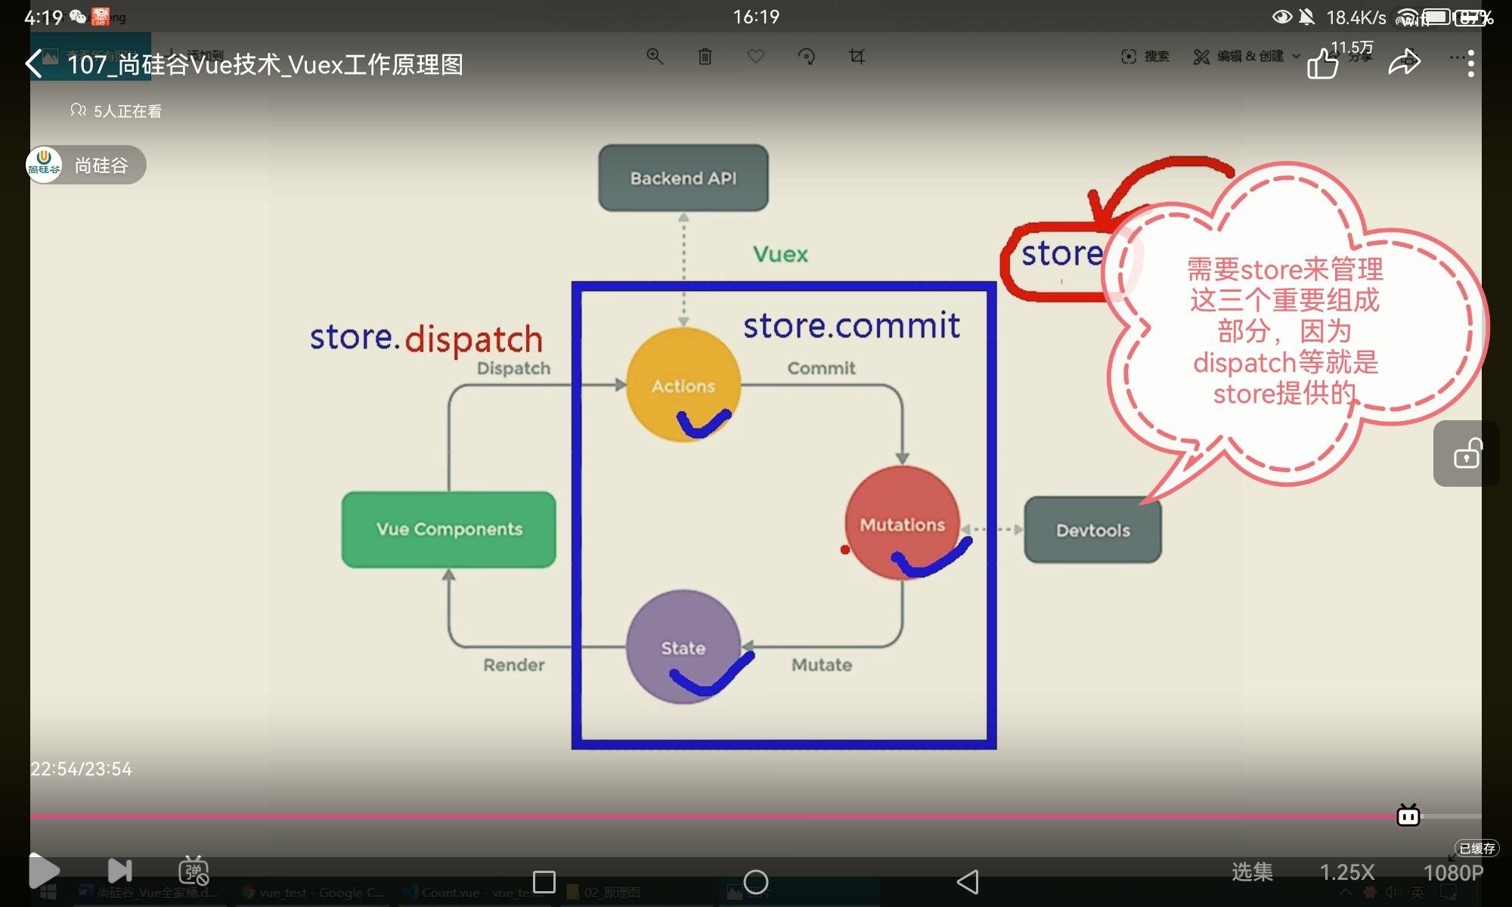Change the 1.25X playback speed
This screenshot has height=907, width=1512.
[x=1346, y=872]
